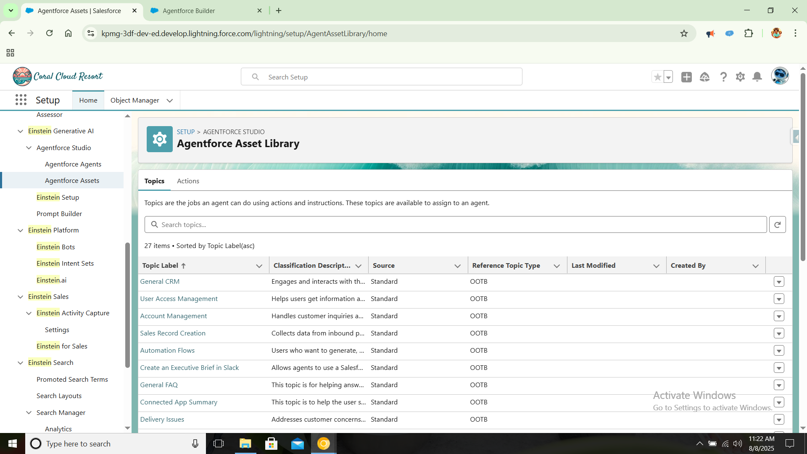Collapse the Agentforce Studio tree node

29,148
